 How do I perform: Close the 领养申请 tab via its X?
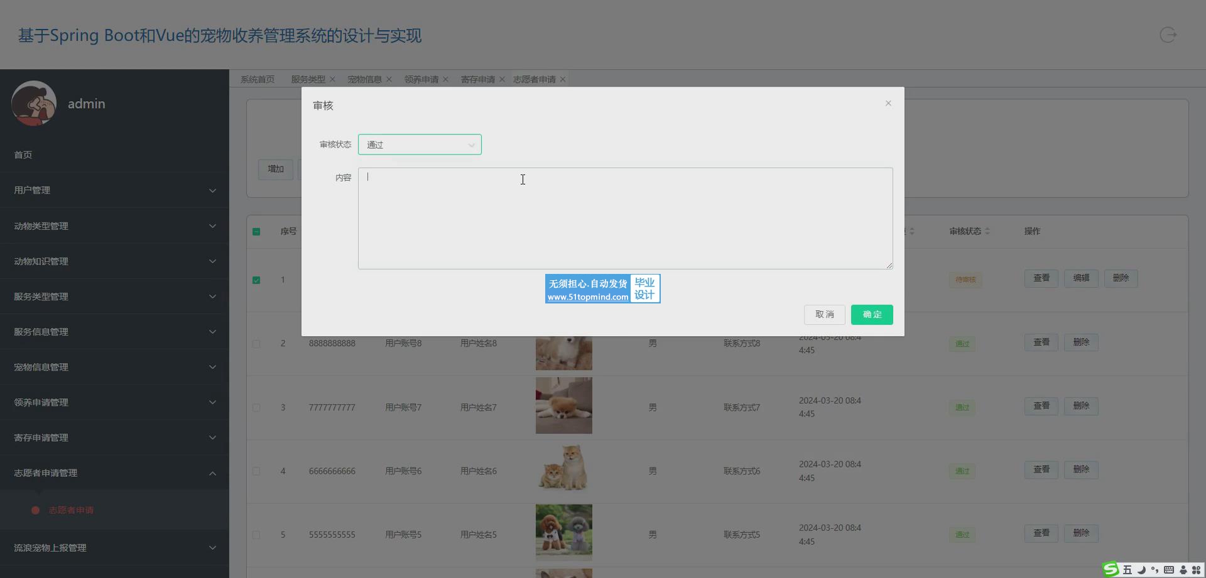(445, 79)
